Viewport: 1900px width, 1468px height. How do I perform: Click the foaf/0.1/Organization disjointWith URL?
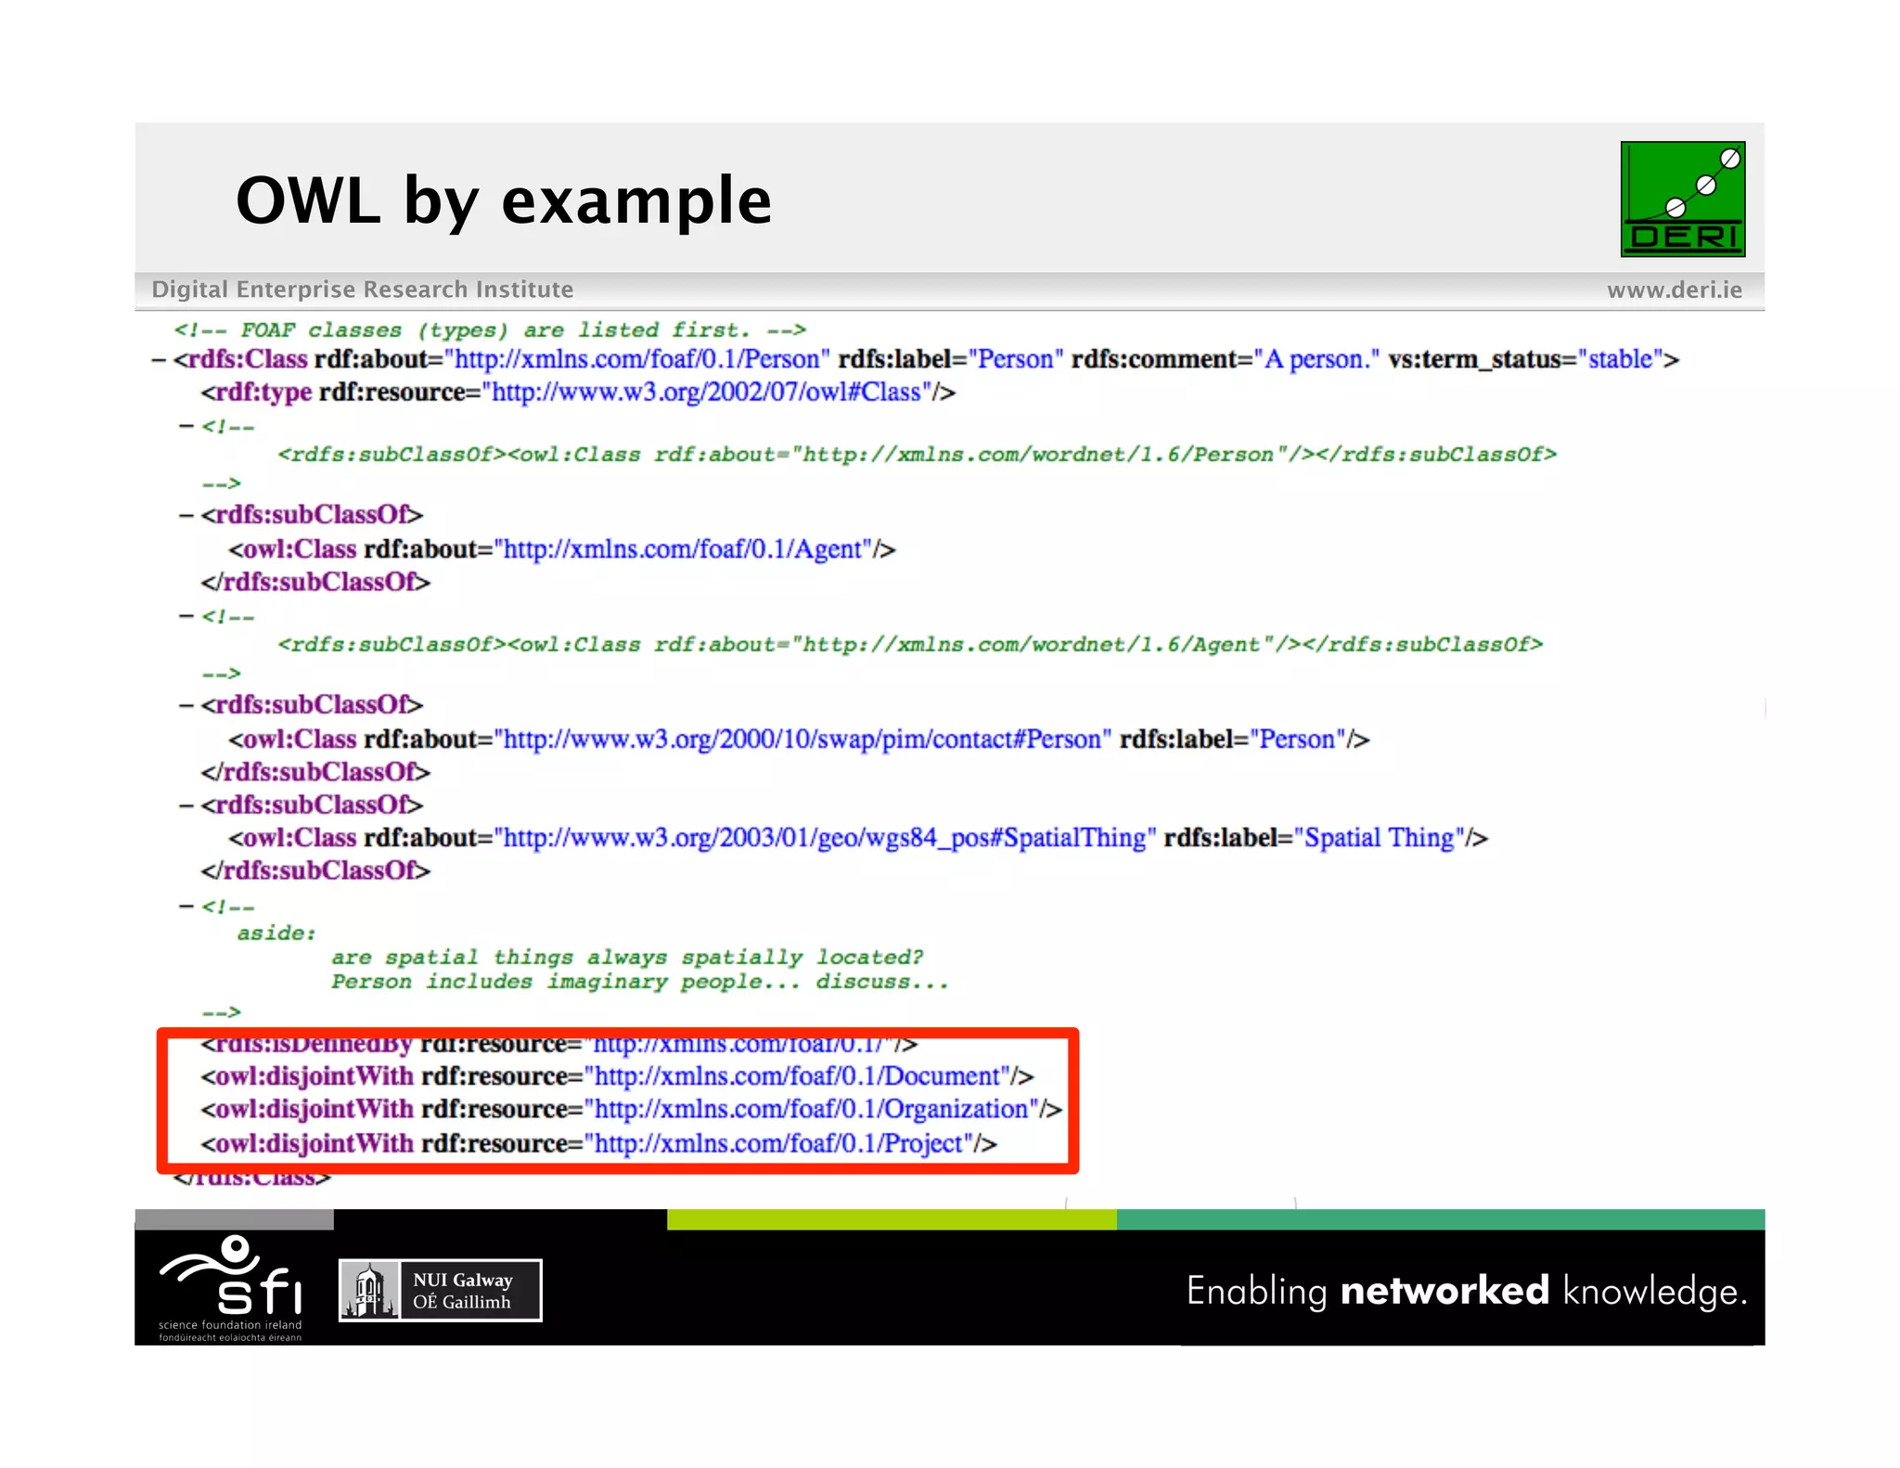(x=811, y=1109)
